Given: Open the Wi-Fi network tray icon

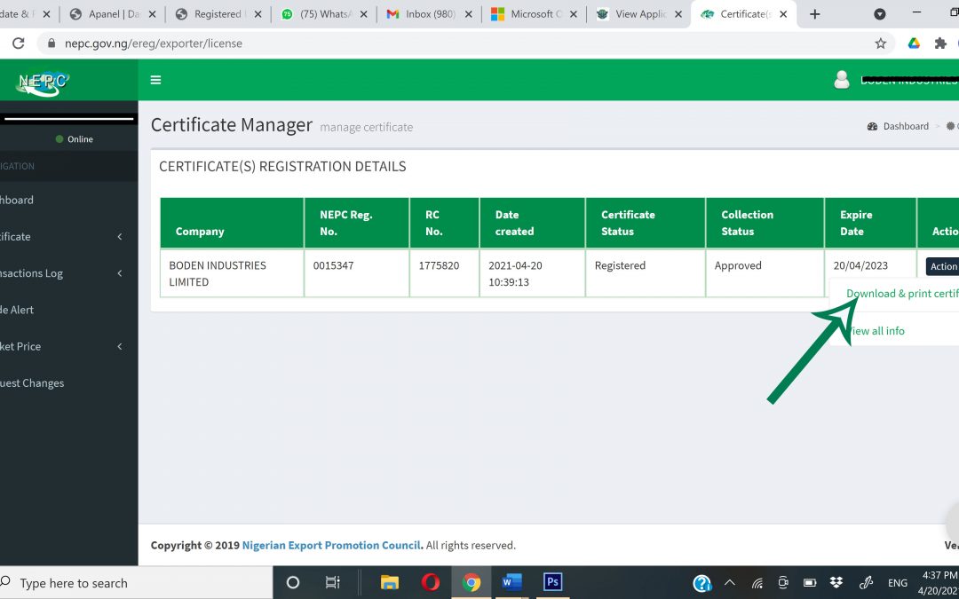Looking at the screenshot, I should pyautogui.click(x=757, y=583).
